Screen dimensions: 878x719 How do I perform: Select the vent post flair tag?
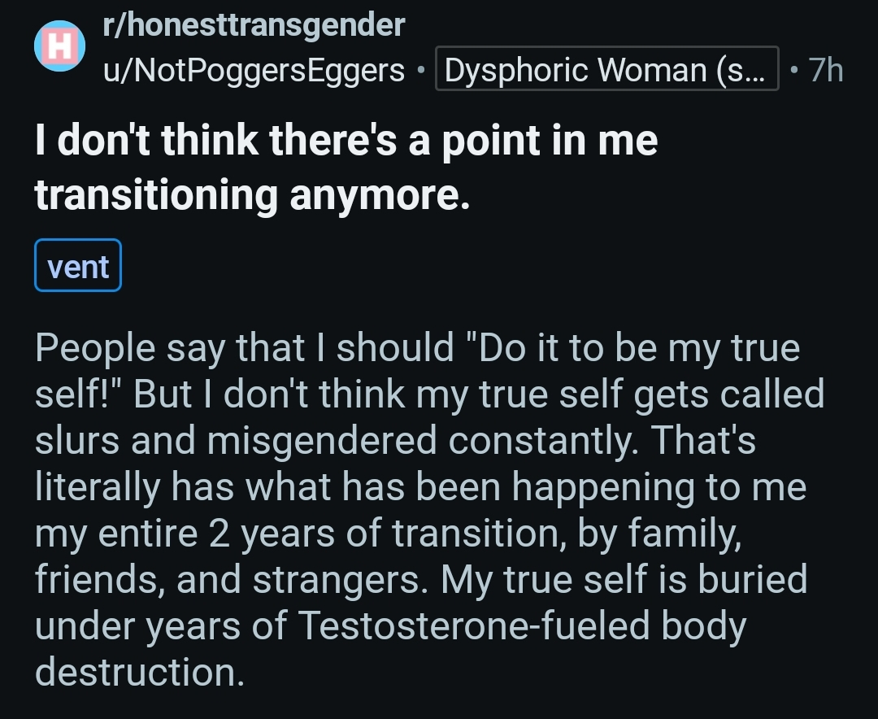tap(78, 266)
